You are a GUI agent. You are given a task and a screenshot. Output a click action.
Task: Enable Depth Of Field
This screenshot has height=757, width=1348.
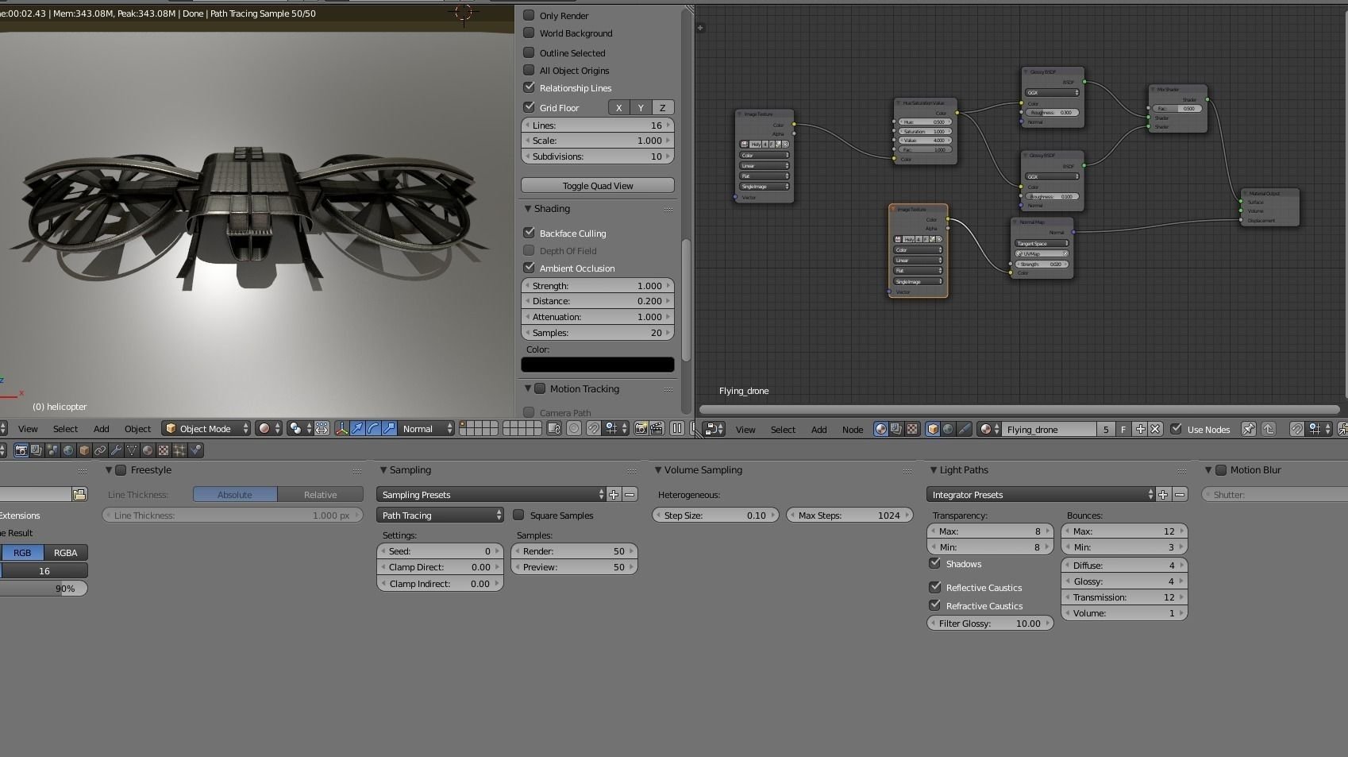529,250
